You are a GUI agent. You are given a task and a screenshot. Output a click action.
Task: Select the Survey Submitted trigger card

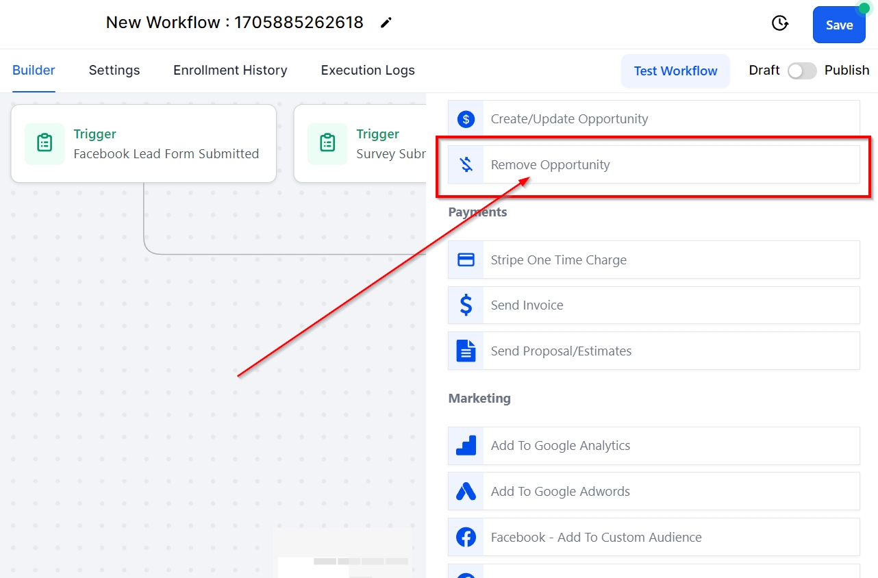(361, 144)
